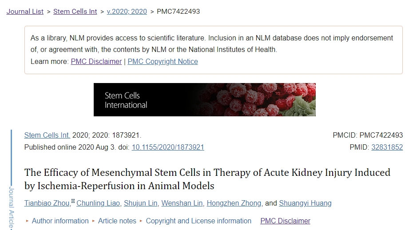The width and height of the screenshot is (413, 230).
Task: Expand the Author information section
Action: click(60, 221)
